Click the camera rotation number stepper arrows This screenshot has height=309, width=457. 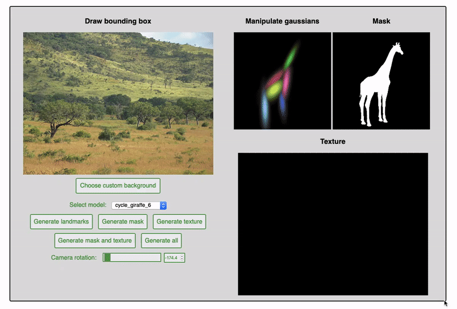pyautogui.click(x=182, y=258)
